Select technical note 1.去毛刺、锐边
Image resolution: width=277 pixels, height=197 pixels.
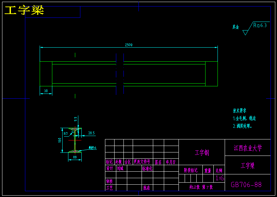click(x=244, y=118)
